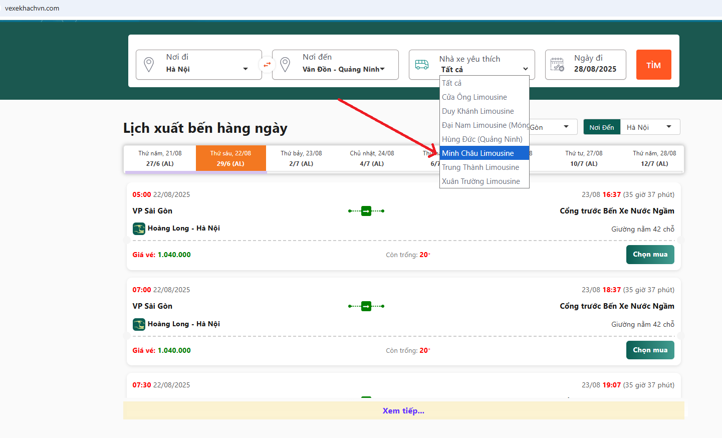Choose Tất cả in the bus company list
The width and height of the screenshot is (722, 438).
pos(485,83)
